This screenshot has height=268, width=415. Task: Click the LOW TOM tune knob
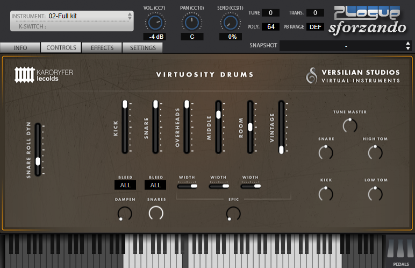[375, 194]
